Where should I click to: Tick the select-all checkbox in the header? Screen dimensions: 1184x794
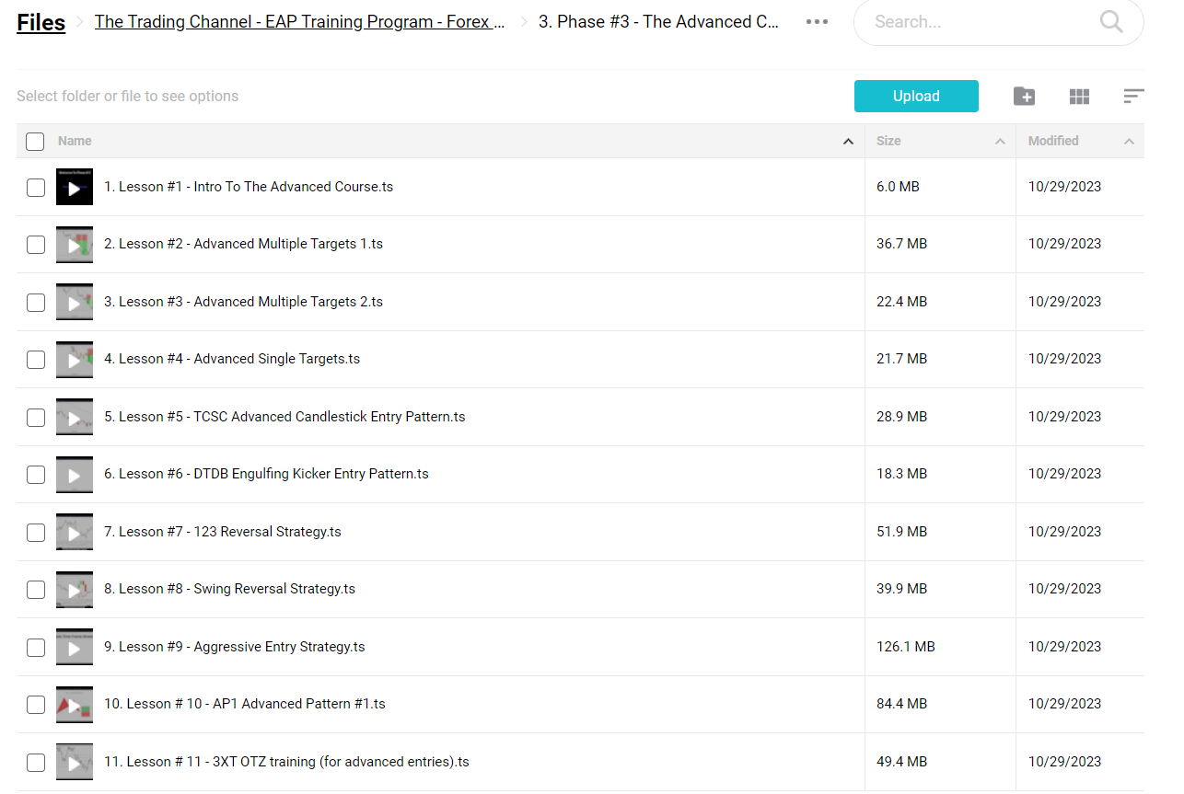coord(35,142)
